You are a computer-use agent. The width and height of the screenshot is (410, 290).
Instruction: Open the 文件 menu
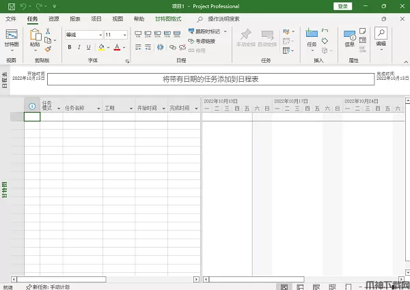tap(11, 19)
